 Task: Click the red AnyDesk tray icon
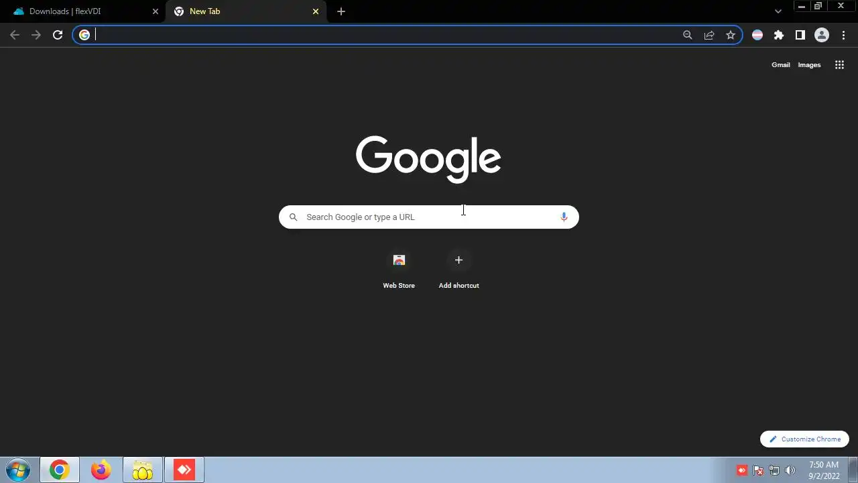click(742, 470)
